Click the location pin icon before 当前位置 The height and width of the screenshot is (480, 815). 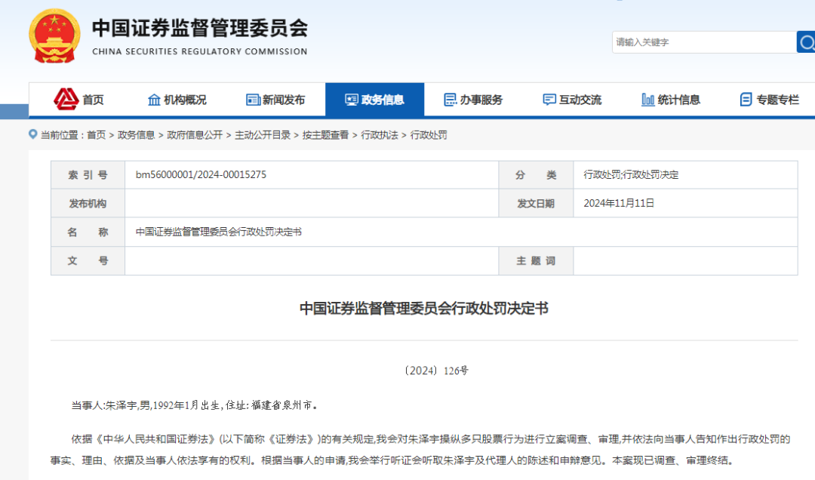(x=33, y=134)
